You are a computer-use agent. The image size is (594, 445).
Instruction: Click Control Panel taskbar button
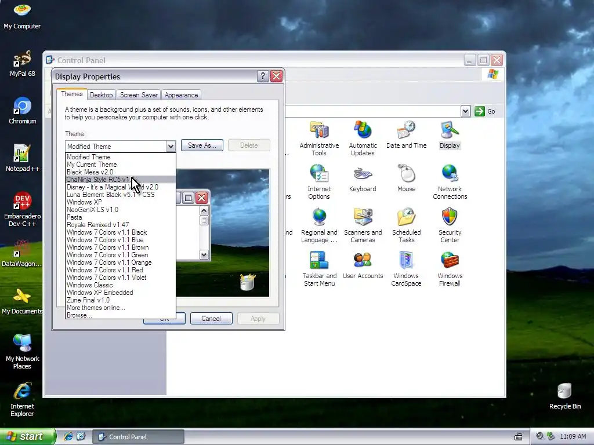139,437
